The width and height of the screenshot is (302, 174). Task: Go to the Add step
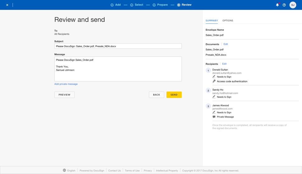118,5
